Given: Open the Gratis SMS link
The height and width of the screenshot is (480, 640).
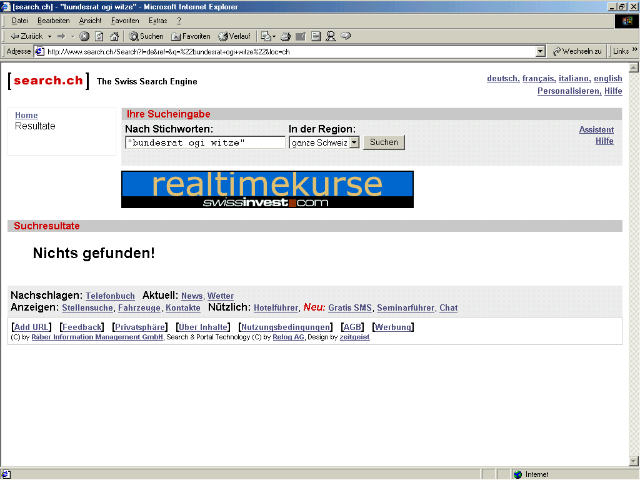Looking at the screenshot, I should [350, 307].
